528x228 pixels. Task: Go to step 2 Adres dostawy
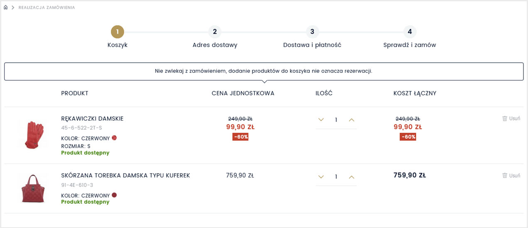coord(215,32)
